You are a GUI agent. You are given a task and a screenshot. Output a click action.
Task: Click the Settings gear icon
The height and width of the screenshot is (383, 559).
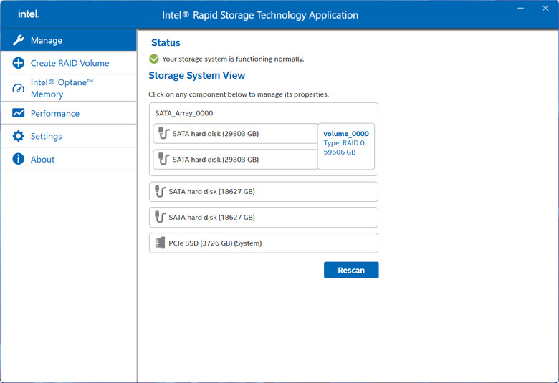[x=18, y=136]
